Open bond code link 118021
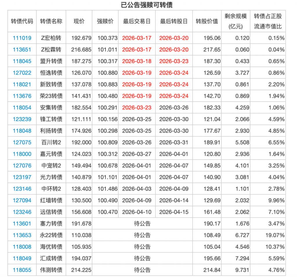Viewport: 297px width, 277px height. 22,84
